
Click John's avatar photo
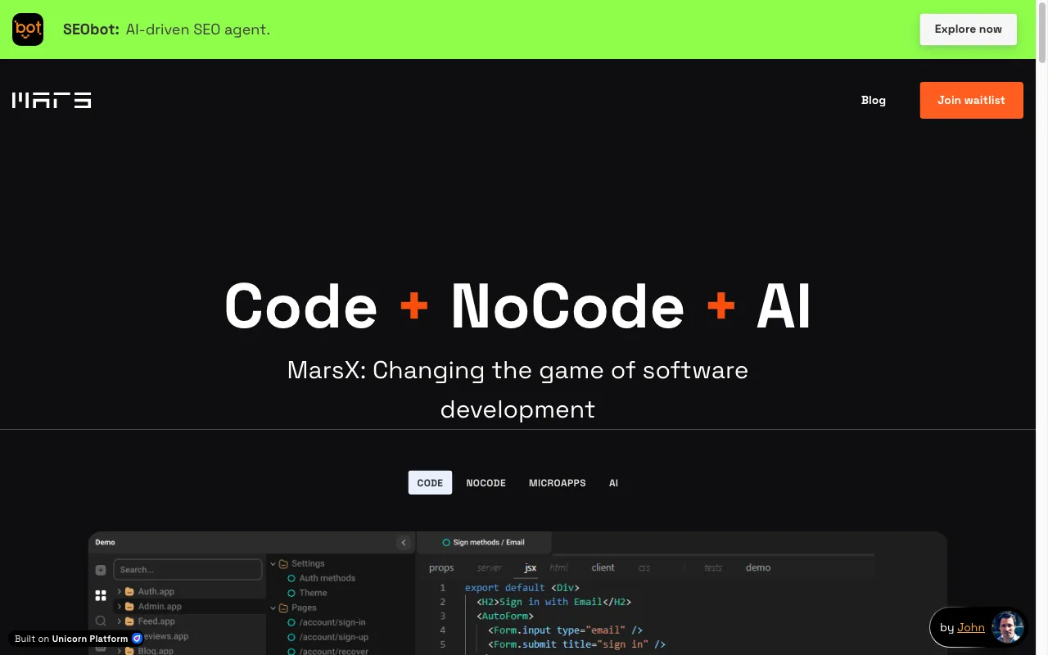coord(1007,628)
